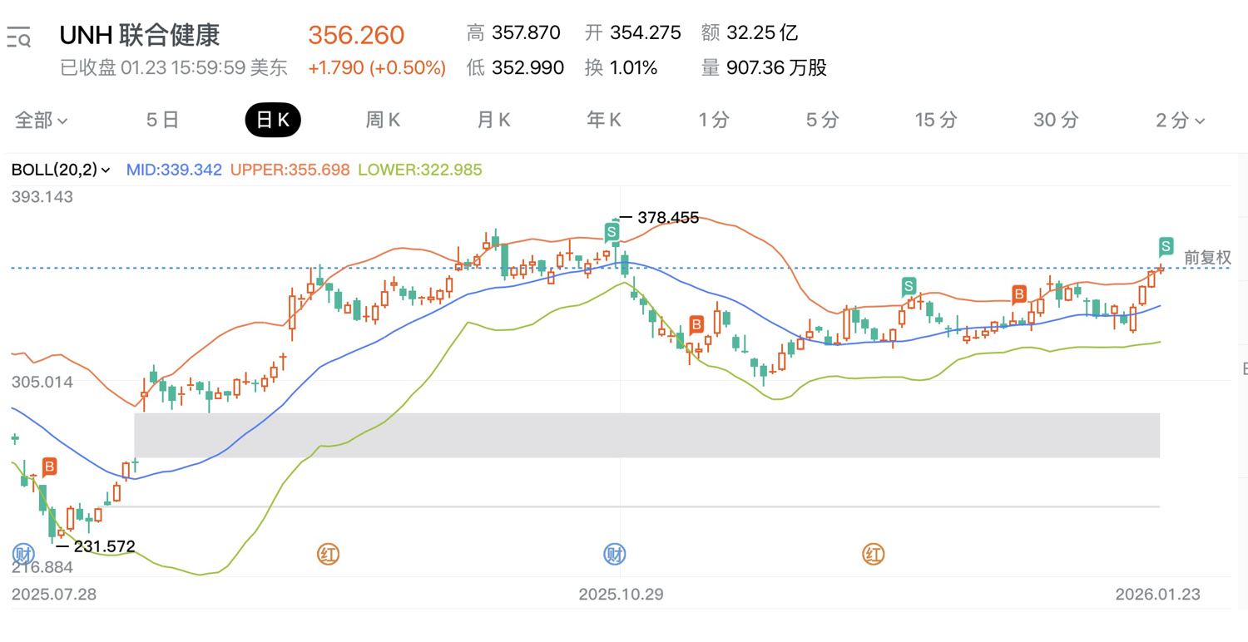Viewport: 1248px width, 642px height.
Task: Click the 2025.10.29 date label
Action: tap(622, 595)
